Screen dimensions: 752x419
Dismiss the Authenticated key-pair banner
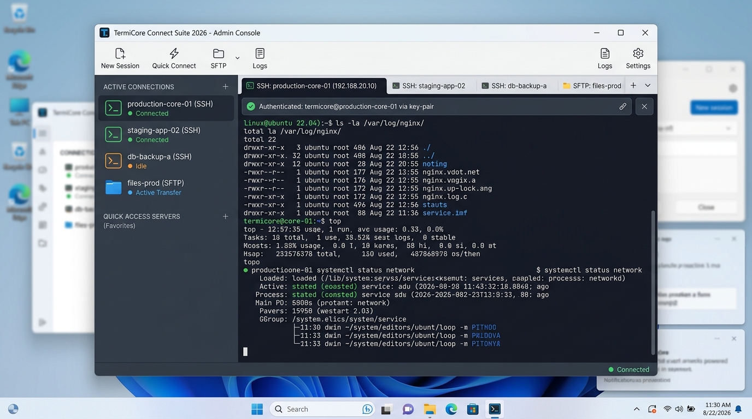[x=644, y=106]
